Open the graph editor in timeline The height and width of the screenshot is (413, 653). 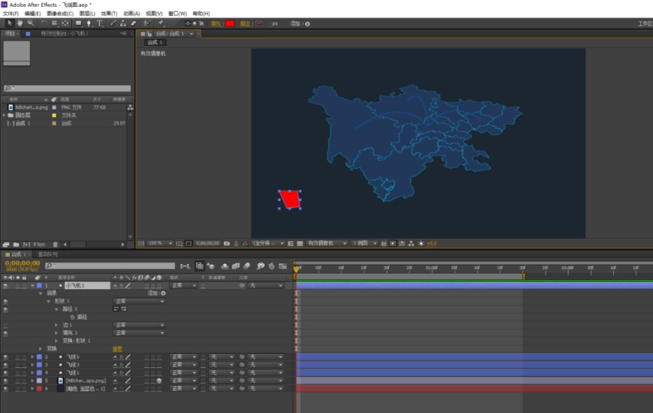(283, 266)
